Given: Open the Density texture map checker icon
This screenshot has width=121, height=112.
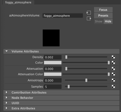Looking at the screenshot, I should pyautogui.click(x=113, y=57).
